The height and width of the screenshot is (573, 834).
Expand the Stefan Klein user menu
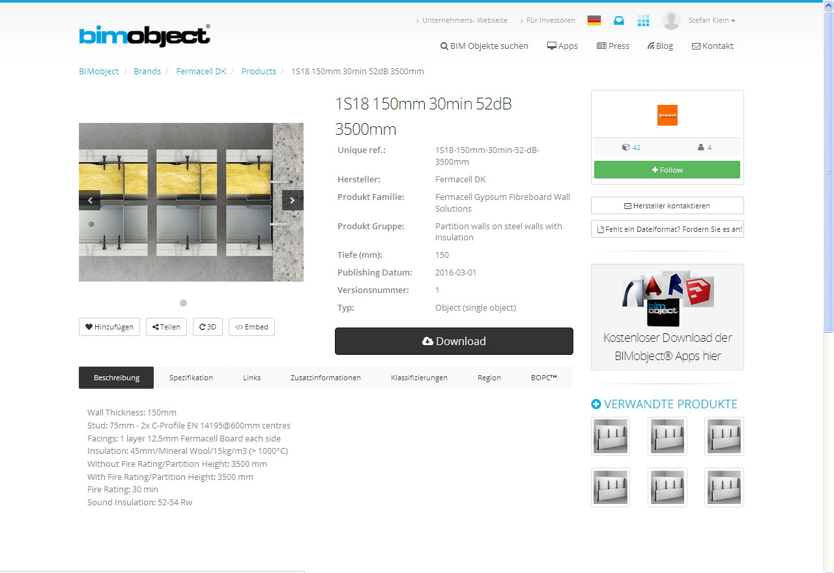point(712,20)
